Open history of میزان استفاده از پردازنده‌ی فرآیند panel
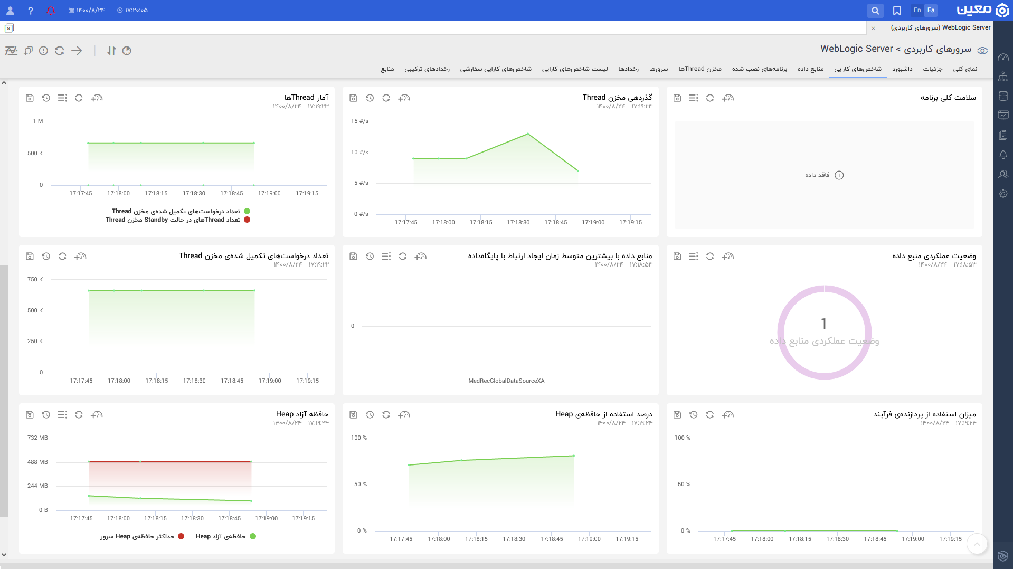Screen dimensions: 1013x569 point(694,415)
